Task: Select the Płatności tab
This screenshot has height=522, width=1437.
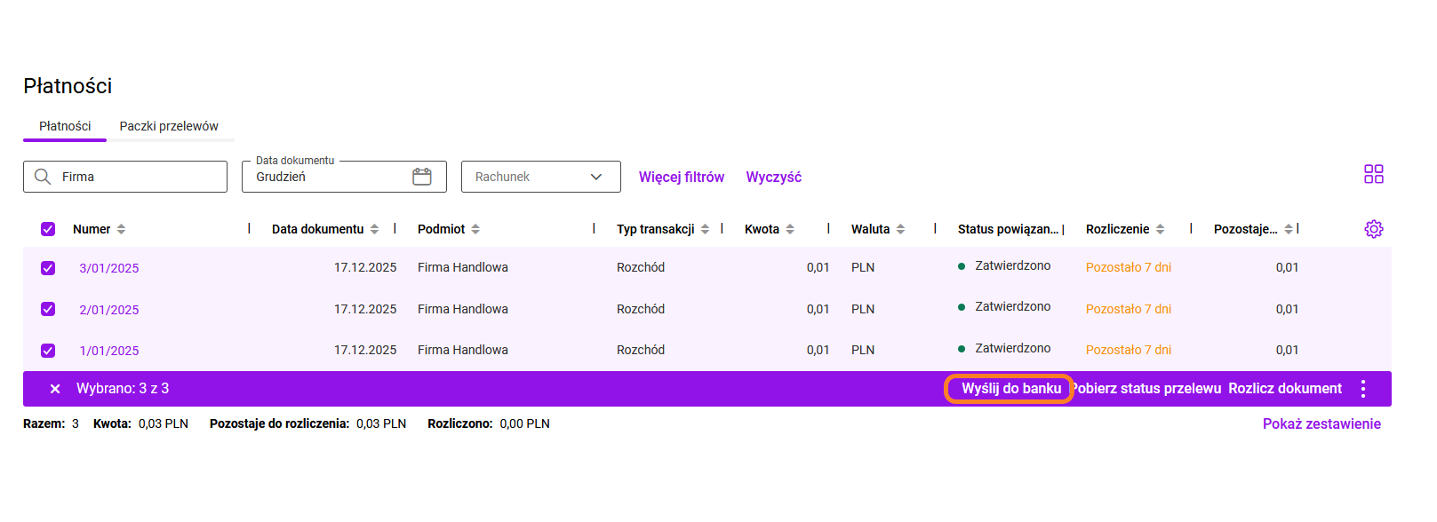Action: pyautogui.click(x=65, y=126)
